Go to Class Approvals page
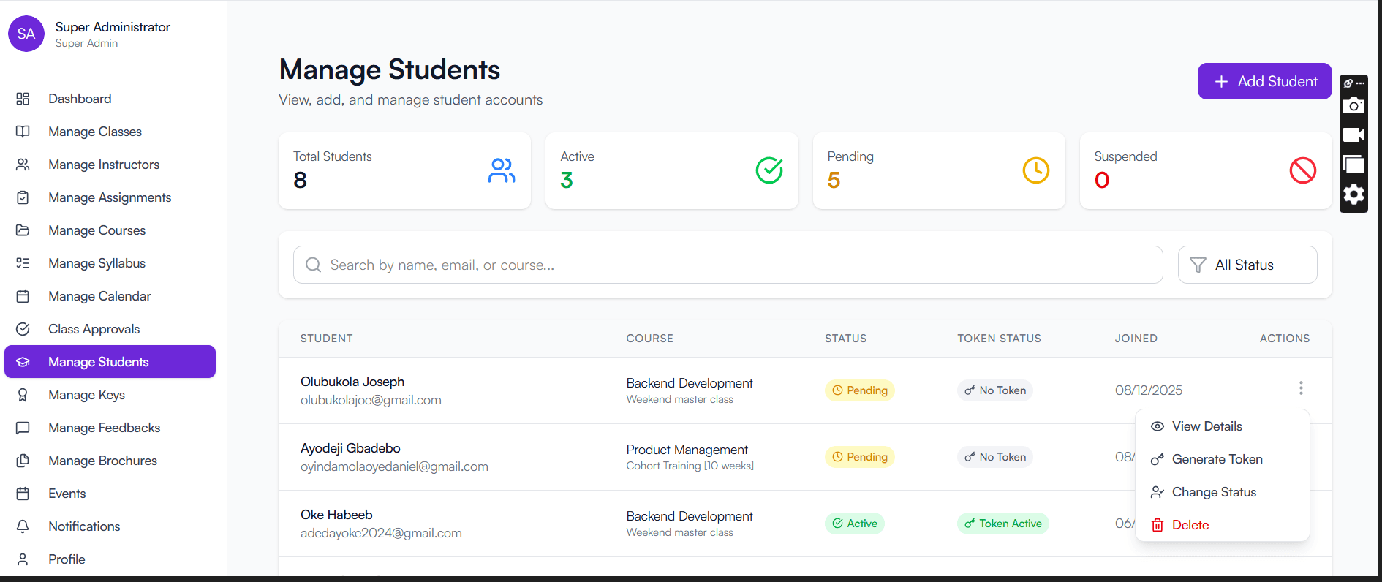 [94, 329]
